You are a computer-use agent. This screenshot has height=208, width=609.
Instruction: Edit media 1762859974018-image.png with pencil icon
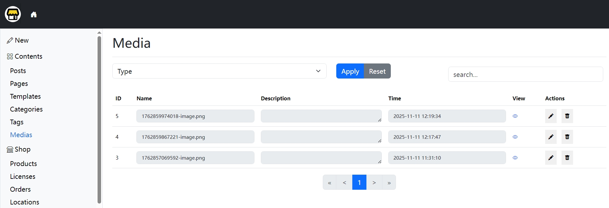tap(551, 116)
